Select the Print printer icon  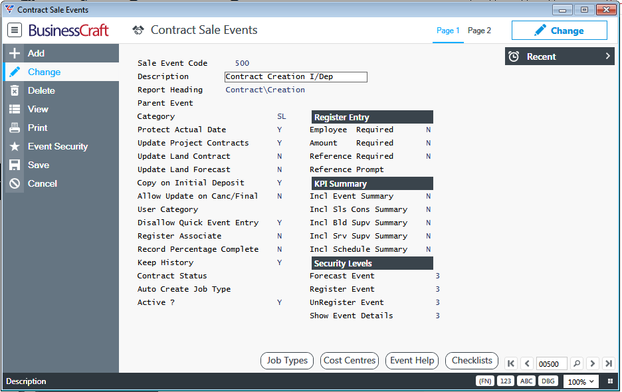[15, 128]
